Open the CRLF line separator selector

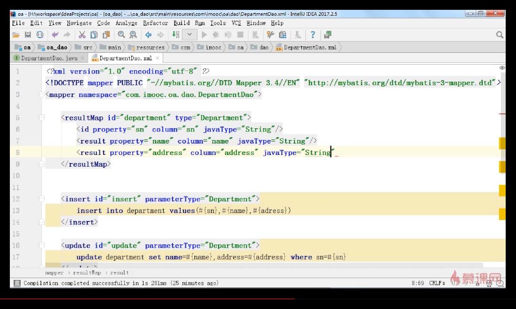point(437,283)
